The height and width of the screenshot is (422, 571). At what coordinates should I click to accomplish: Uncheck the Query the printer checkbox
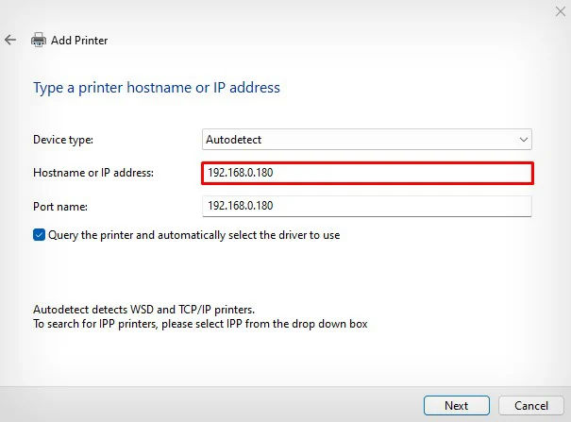coord(40,235)
